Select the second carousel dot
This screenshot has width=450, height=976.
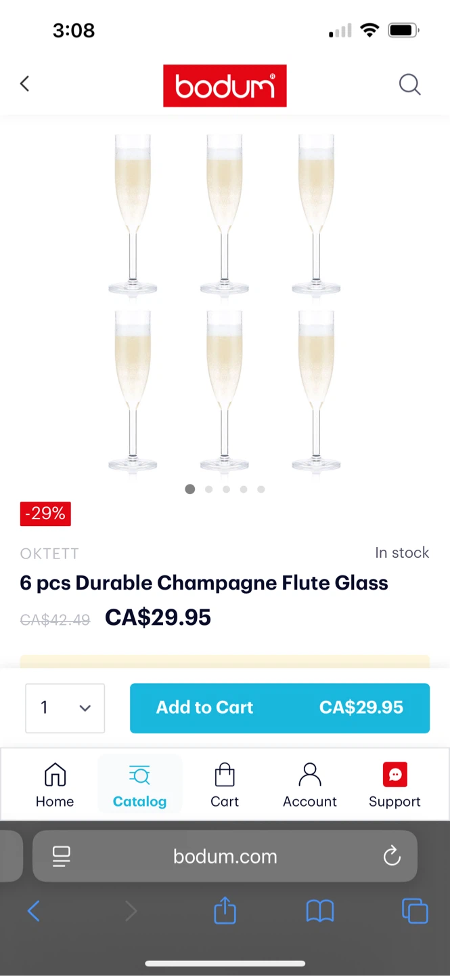208,489
